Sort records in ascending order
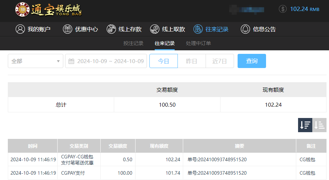The height and width of the screenshot is (180, 329). point(319,125)
